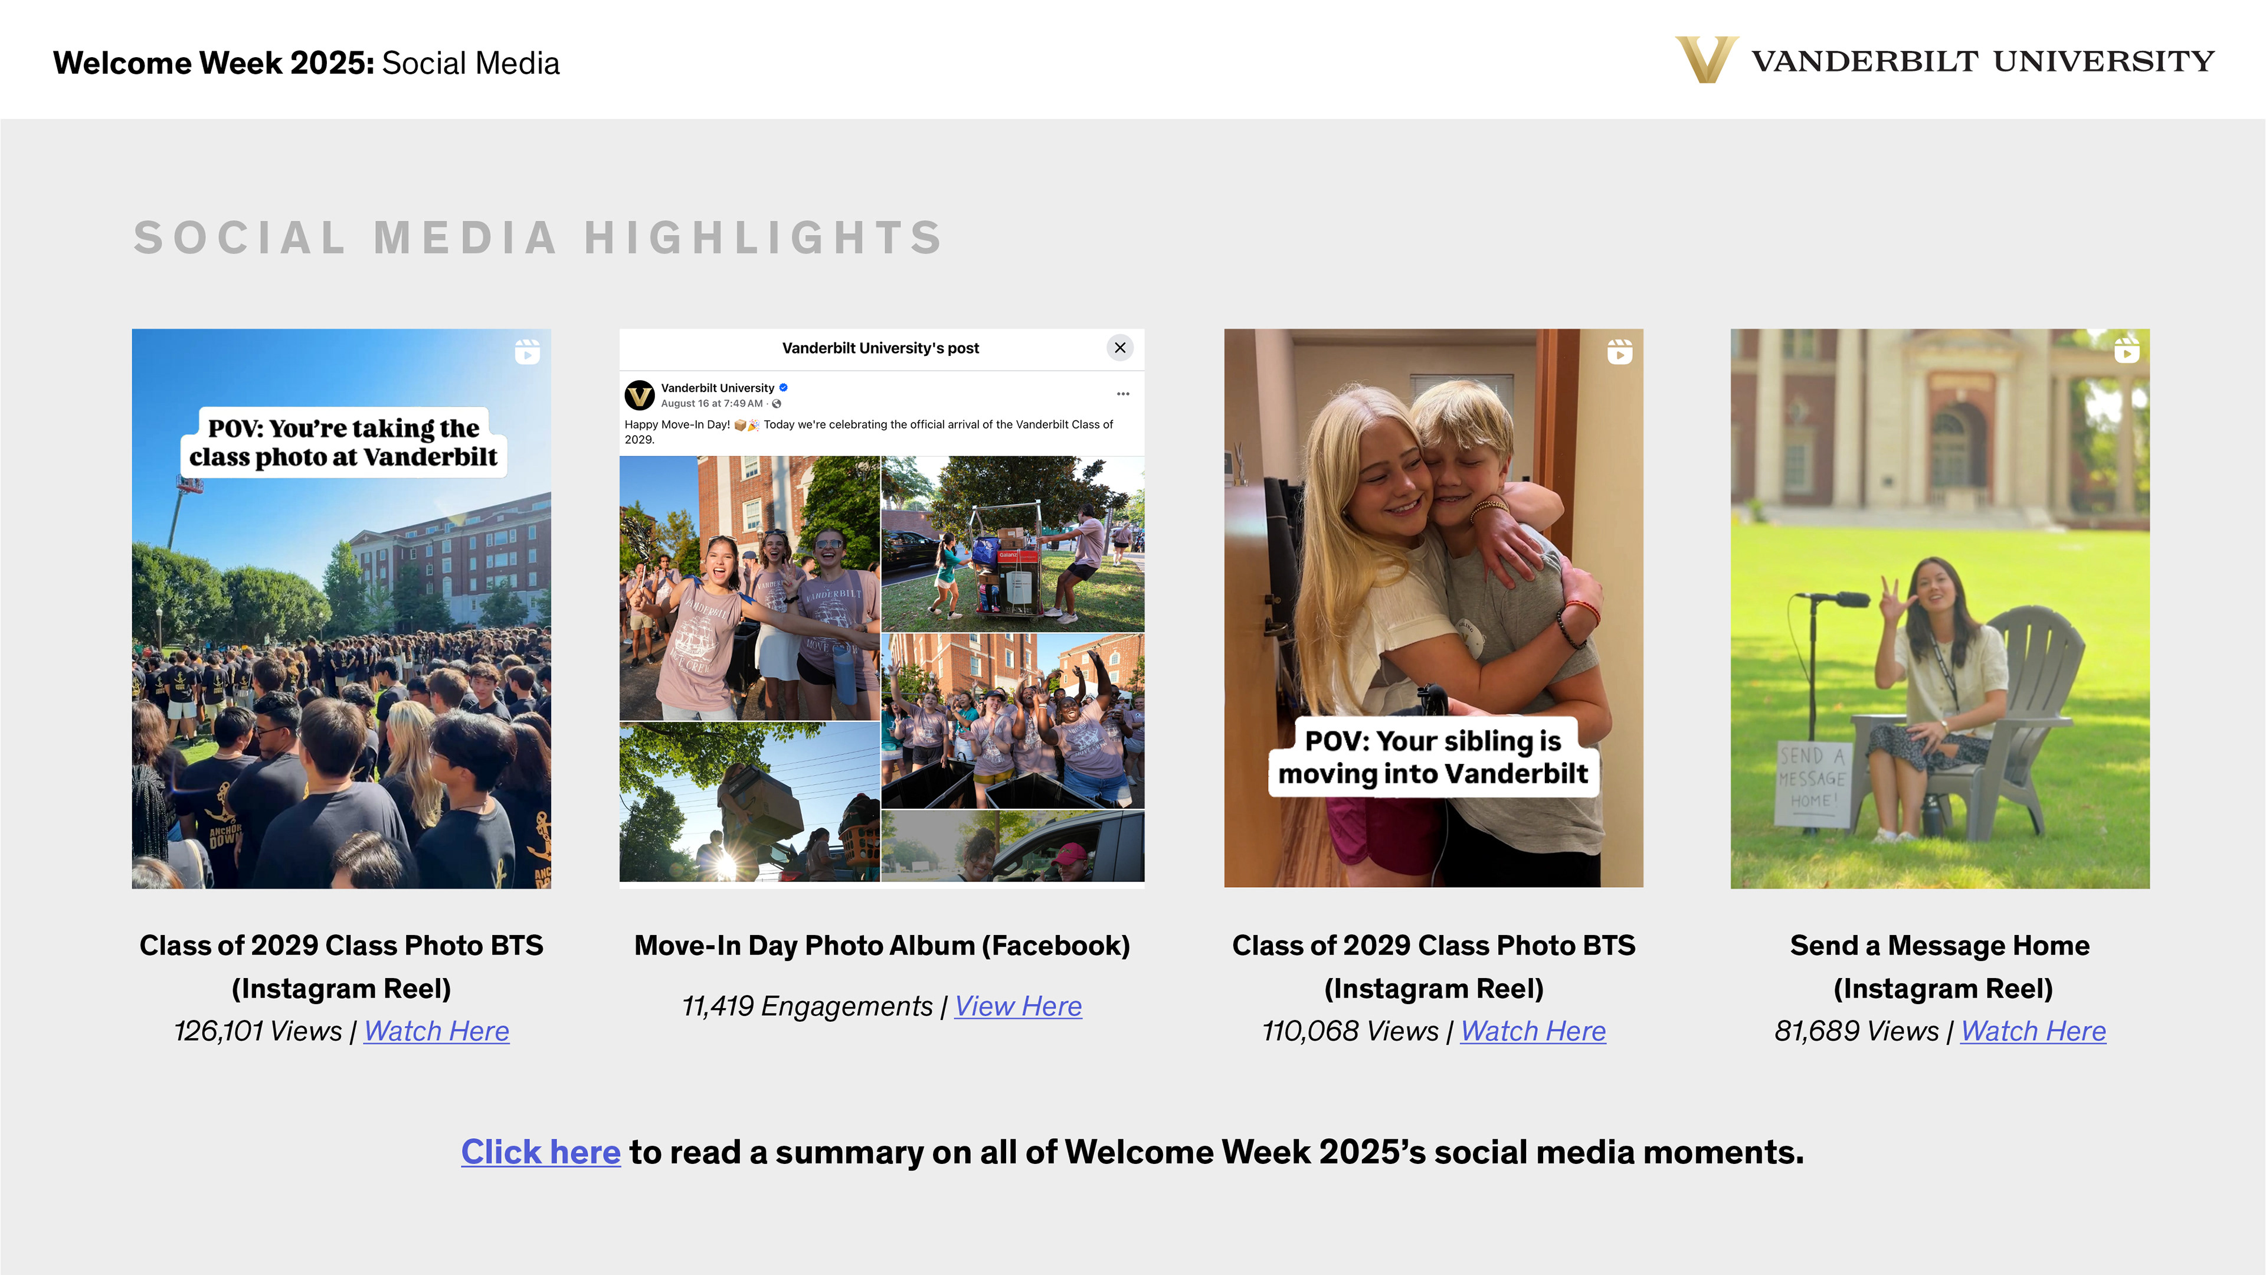The image size is (2266, 1275).
Task: Open the class photo POV reel thumbnail
Action: point(341,660)
